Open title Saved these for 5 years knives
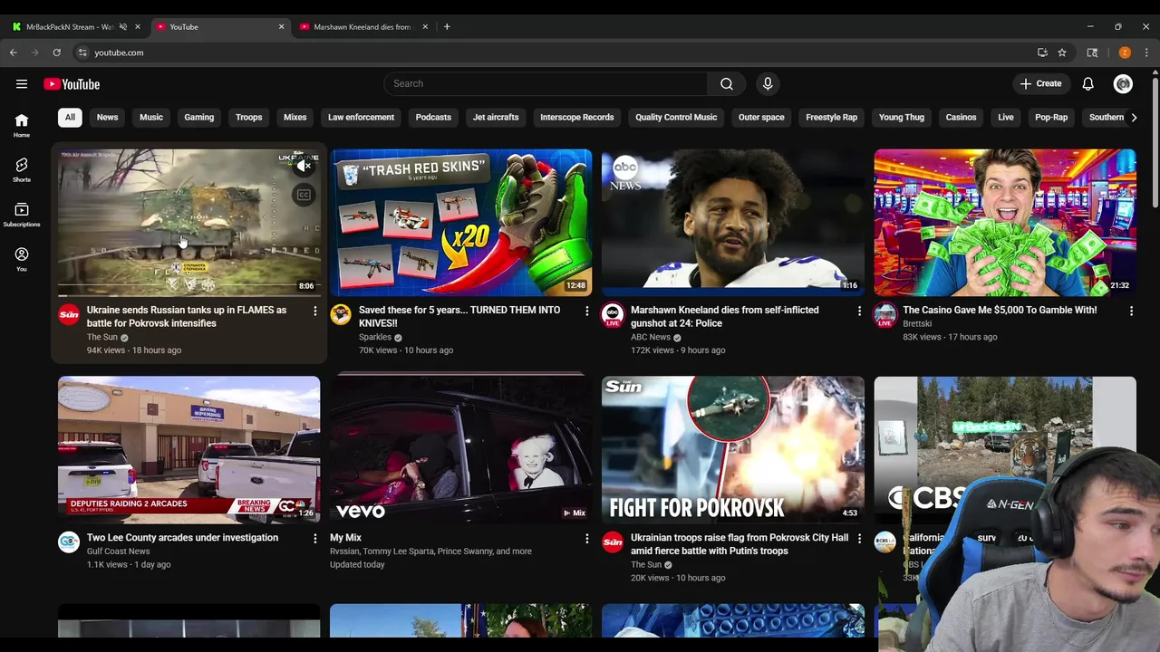Screen dimensions: 1160x652 459,316
